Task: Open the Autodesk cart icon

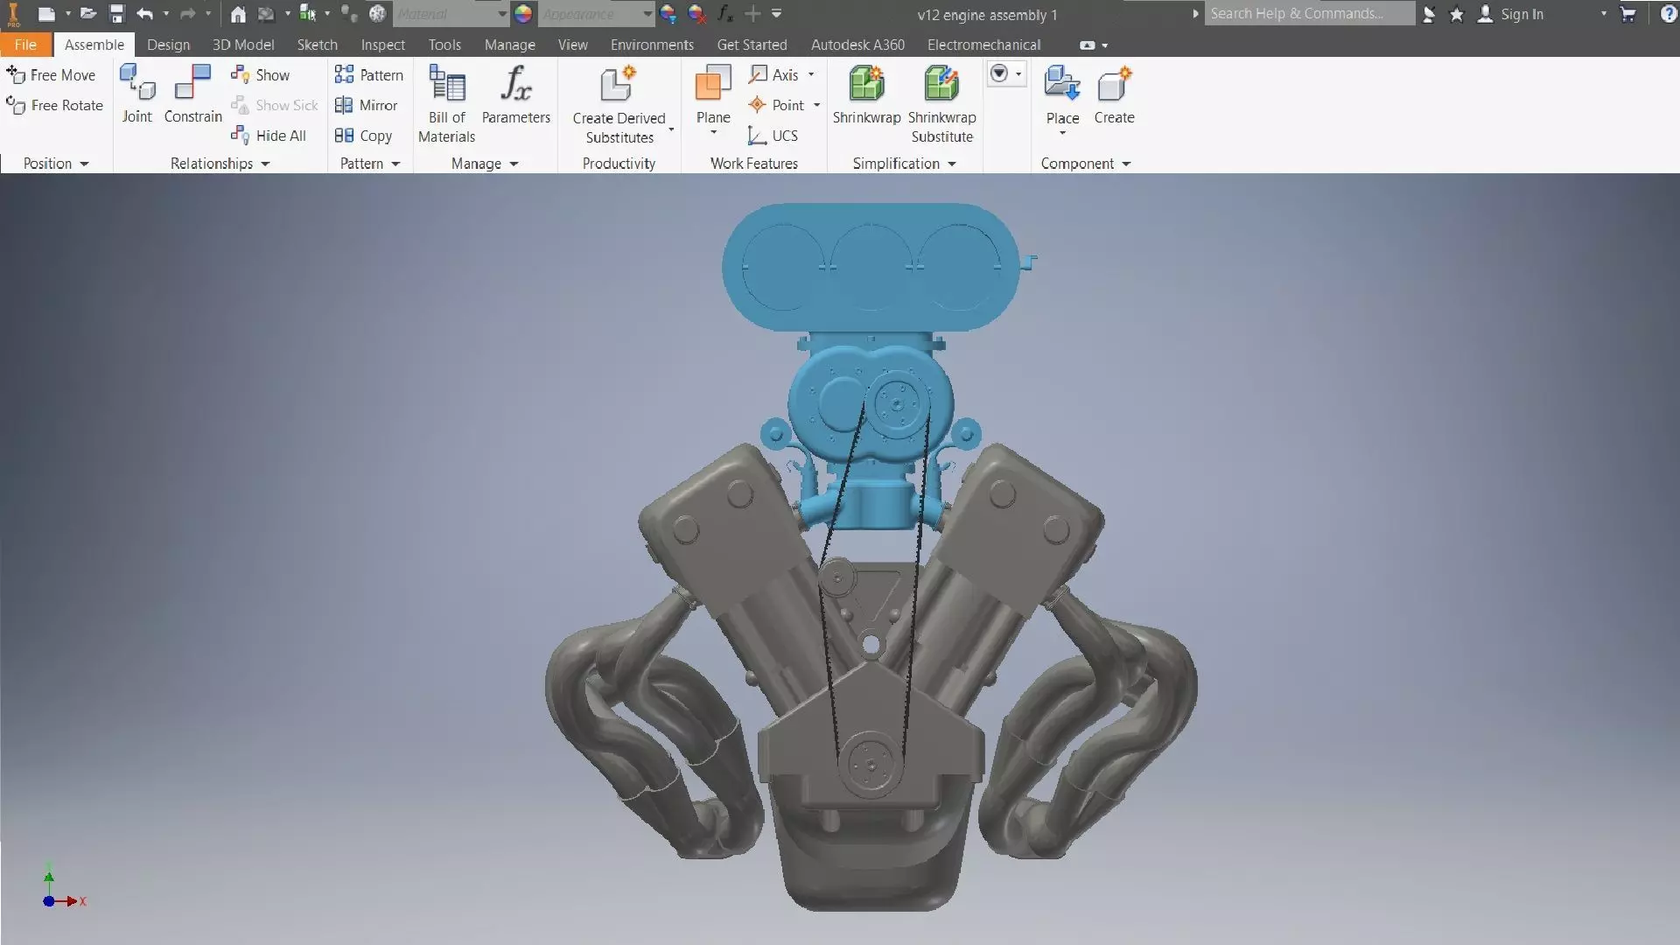Action: 1628,14
